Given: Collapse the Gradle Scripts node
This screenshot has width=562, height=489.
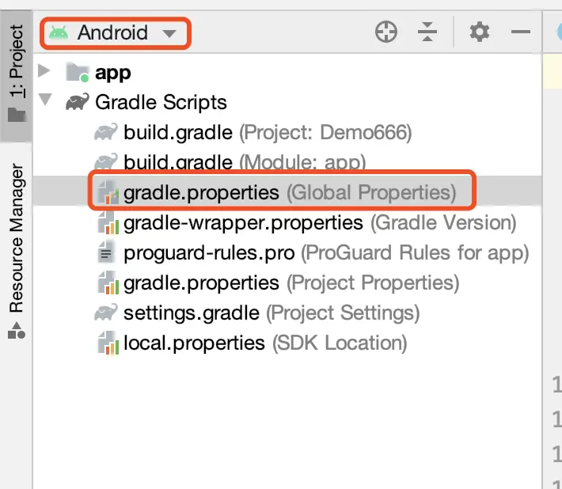Looking at the screenshot, I should point(45,102).
